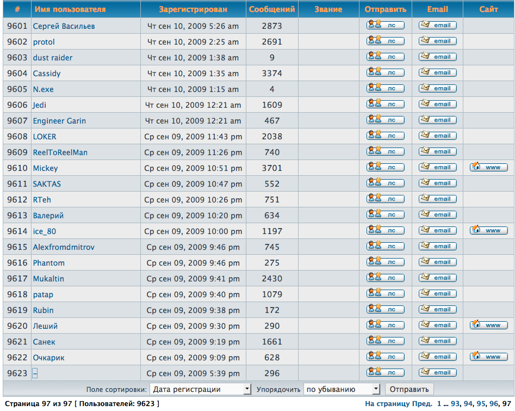Click the Зарегистрирован column header
Viewport: 515px width, 411px height.
(193, 9)
